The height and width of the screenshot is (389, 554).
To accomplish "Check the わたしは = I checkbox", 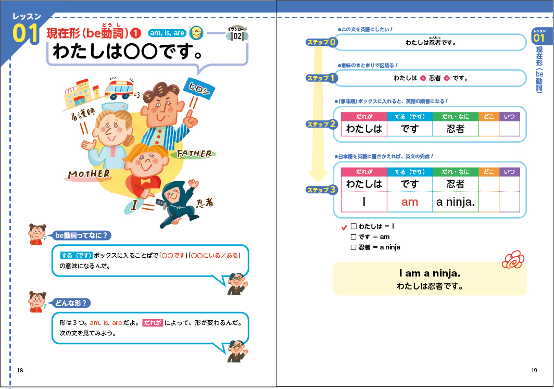I will click(x=354, y=227).
